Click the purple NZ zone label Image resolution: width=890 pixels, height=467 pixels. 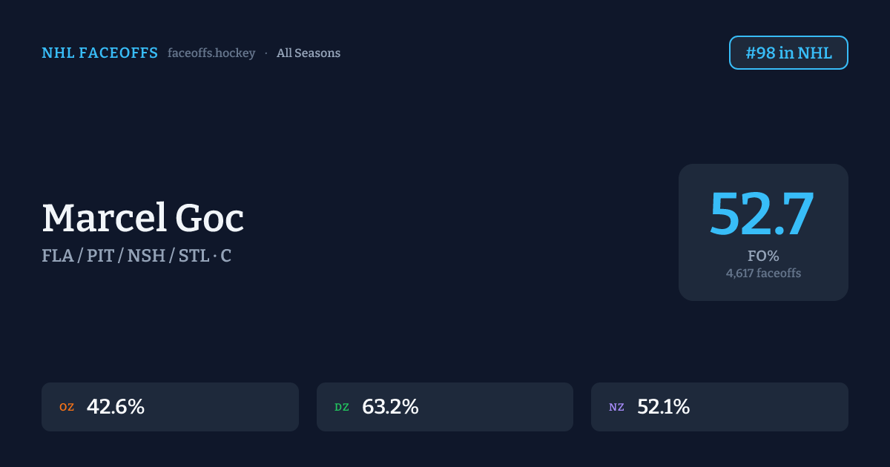(617, 407)
